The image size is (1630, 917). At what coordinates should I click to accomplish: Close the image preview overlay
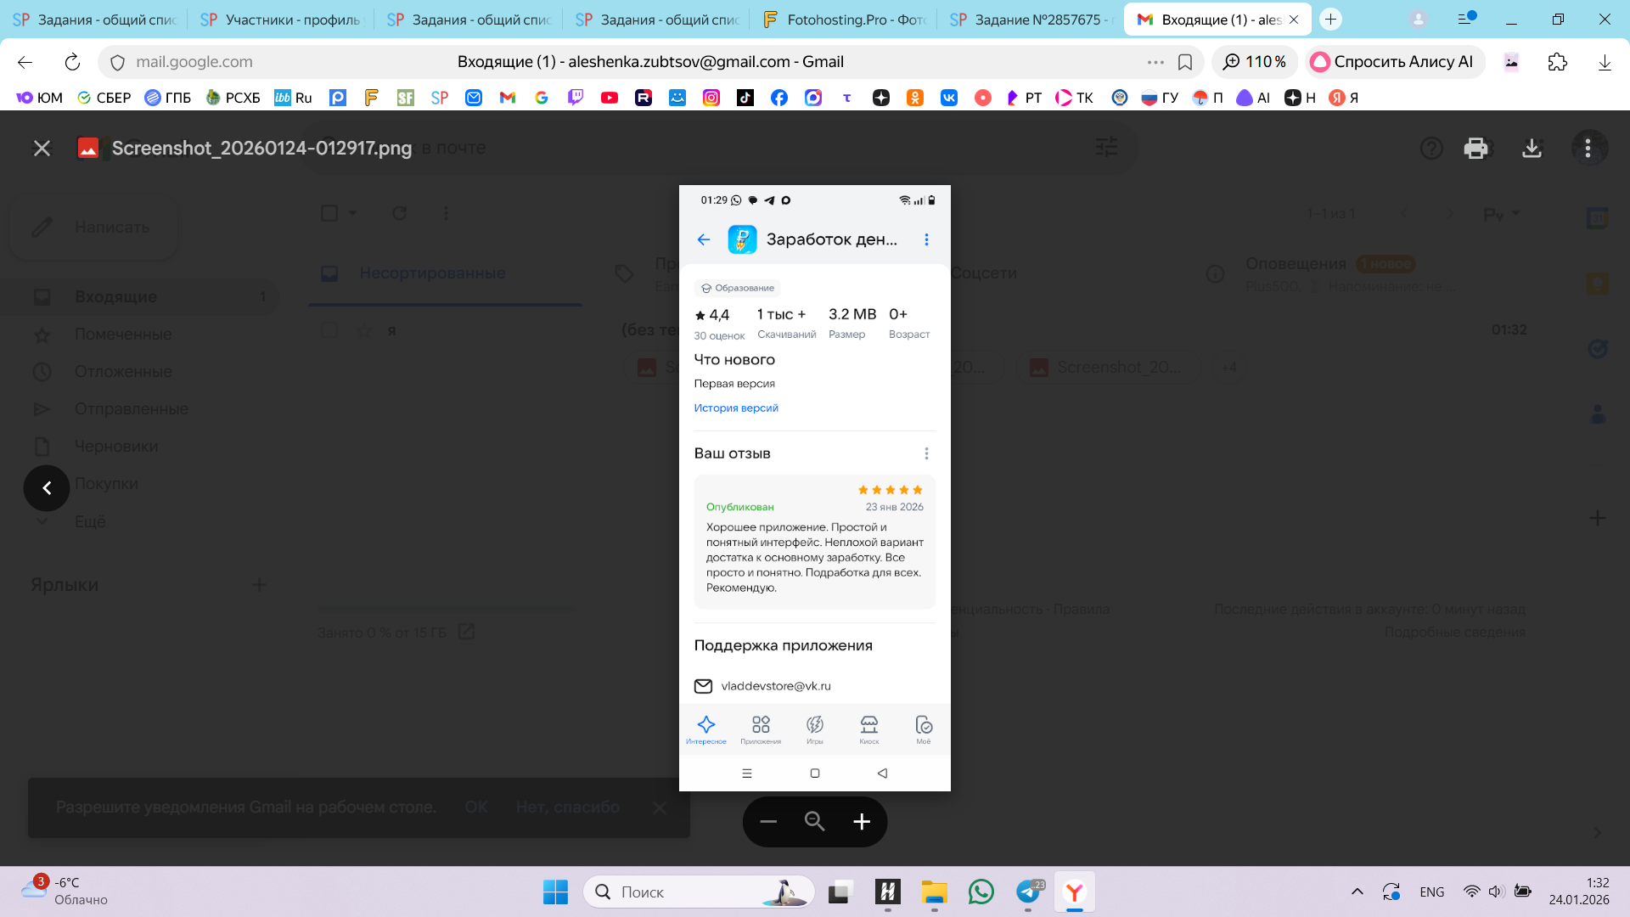(42, 149)
